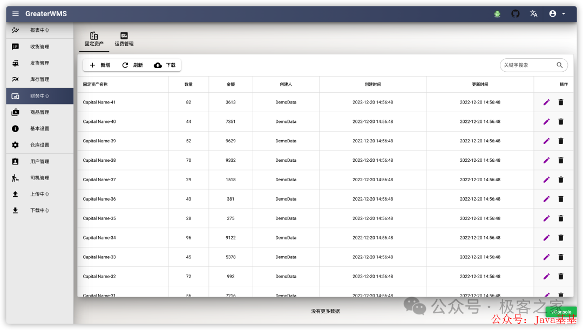
Task: Click the Android app icon in header
Action: [x=497, y=13]
